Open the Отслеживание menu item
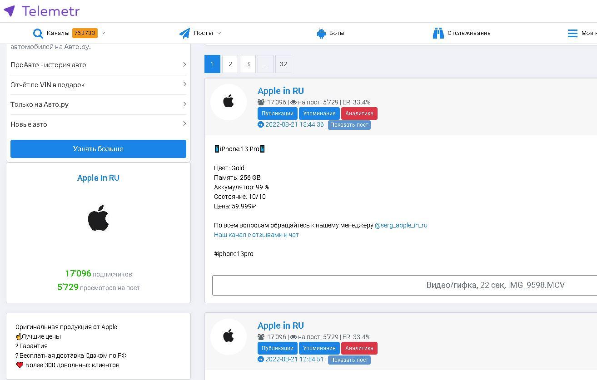The height and width of the screenshot is (380, 597). pos(469,33)
